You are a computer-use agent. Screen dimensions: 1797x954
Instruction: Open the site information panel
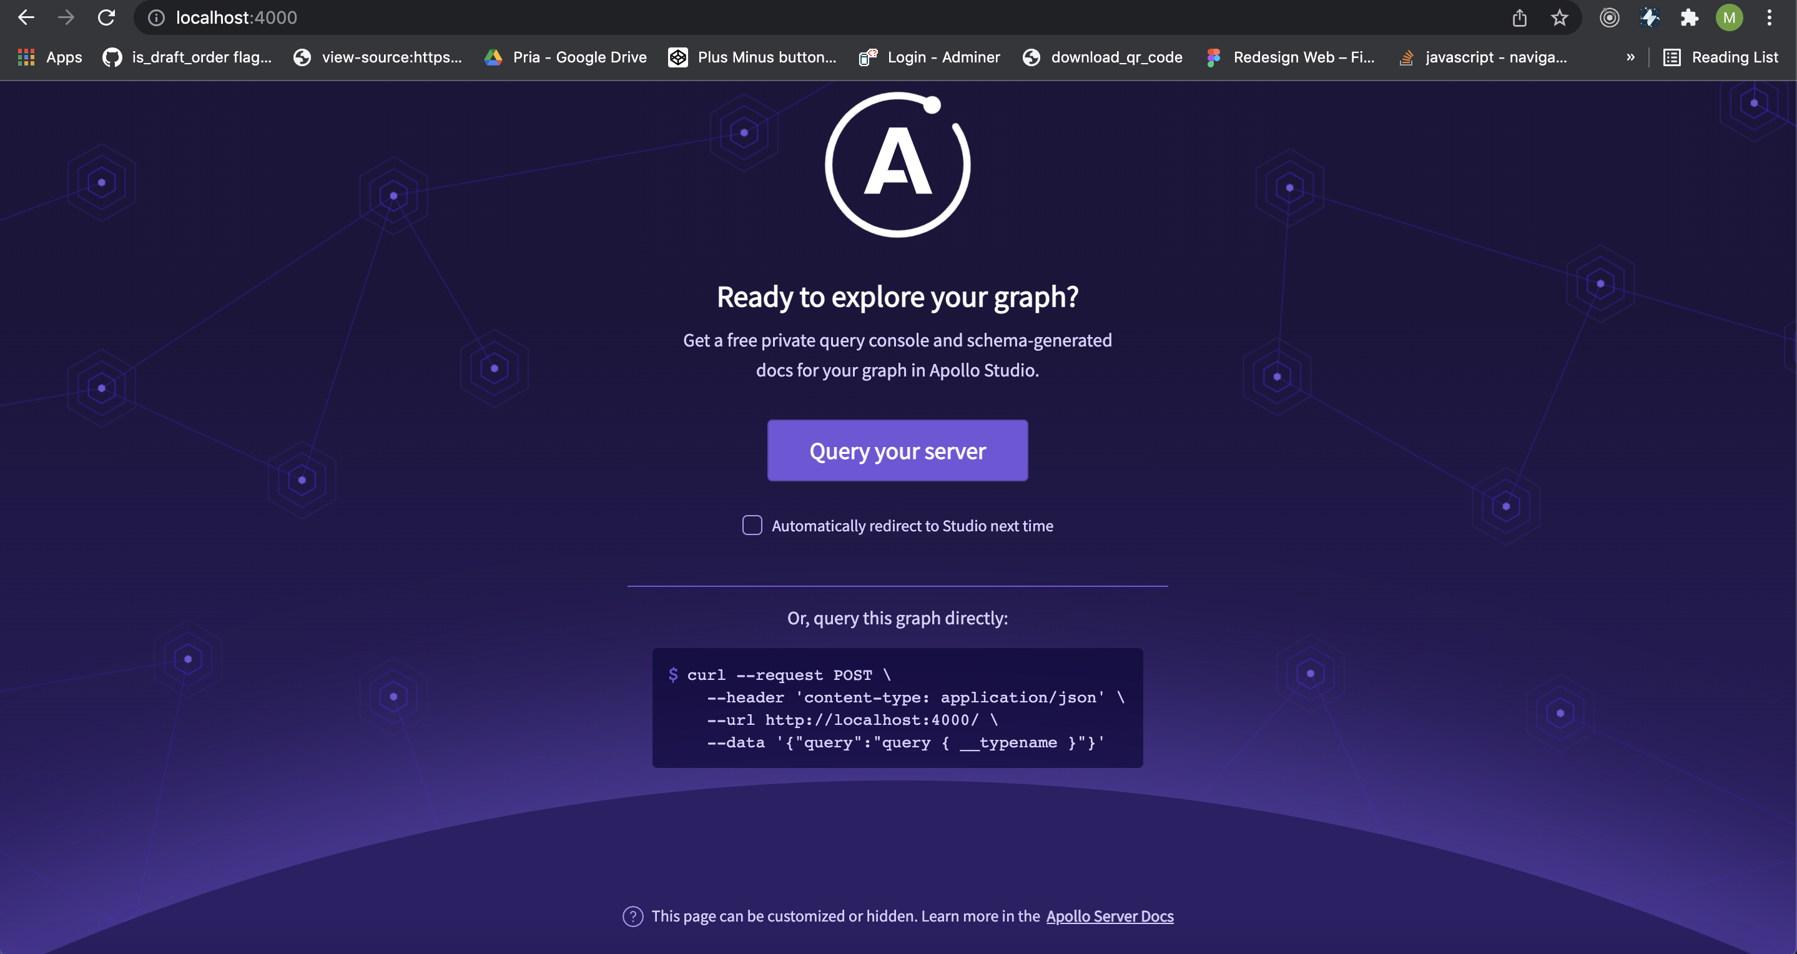(156, 17)
